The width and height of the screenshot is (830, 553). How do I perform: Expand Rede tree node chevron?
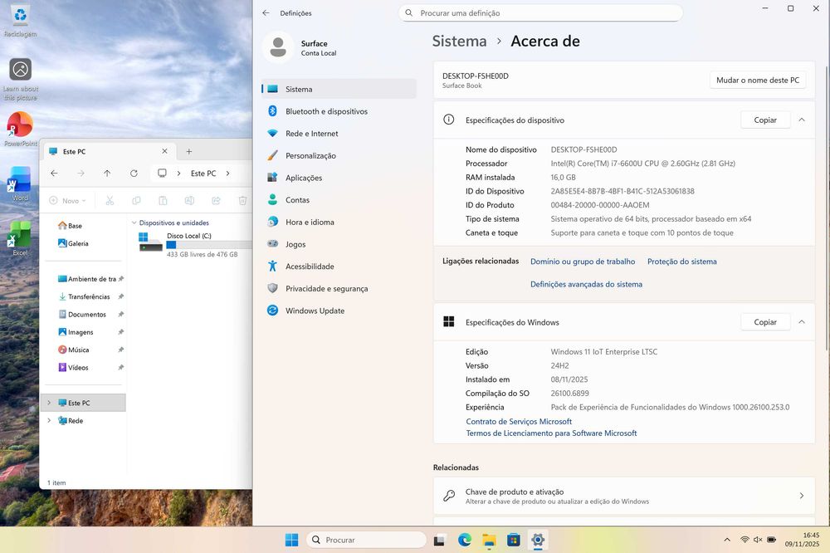click(x=49, y=421)
